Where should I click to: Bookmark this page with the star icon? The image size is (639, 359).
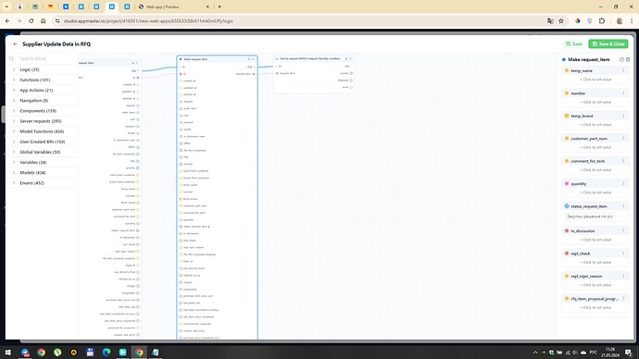click(561, 20)
